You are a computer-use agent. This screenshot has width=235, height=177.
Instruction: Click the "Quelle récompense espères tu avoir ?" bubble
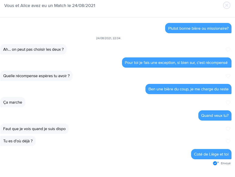[36, 76]
